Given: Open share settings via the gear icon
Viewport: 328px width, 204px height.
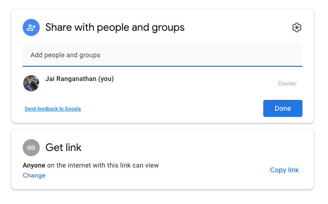Looking at the screenshot, I should coord(296,27).
